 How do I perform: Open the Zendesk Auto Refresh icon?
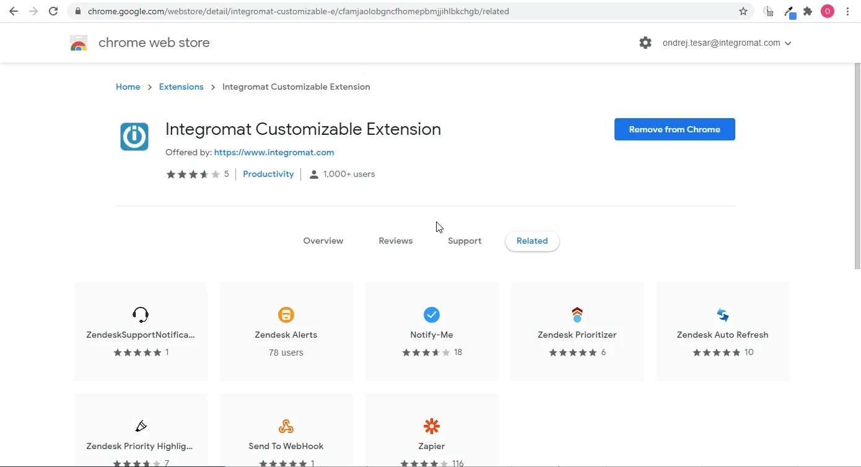point(723,315)
